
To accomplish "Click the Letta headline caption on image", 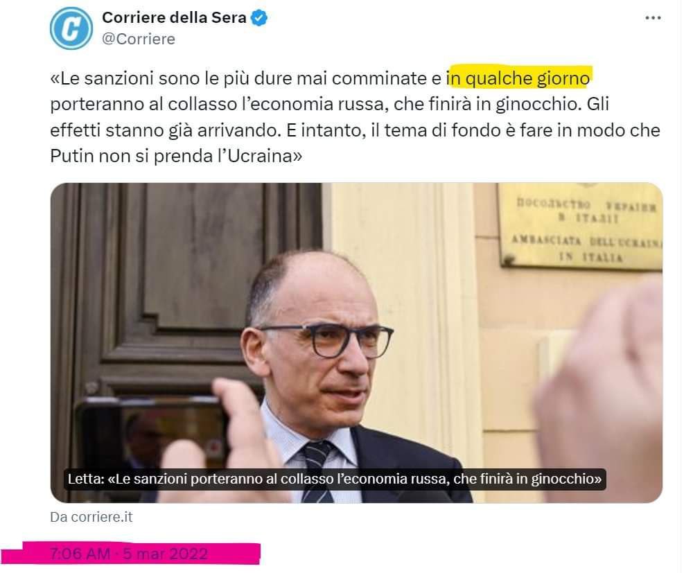I will [335, 479].
